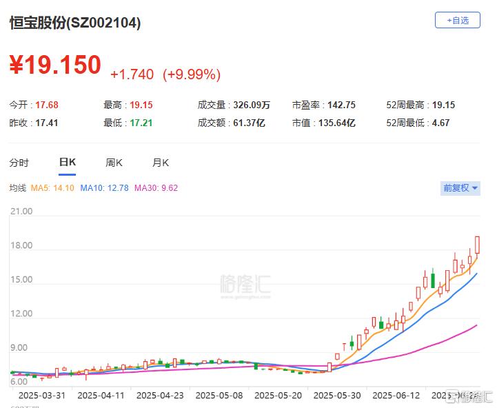
Task: Click the 最高 value 19.15
Action: [x=141, y=105]
